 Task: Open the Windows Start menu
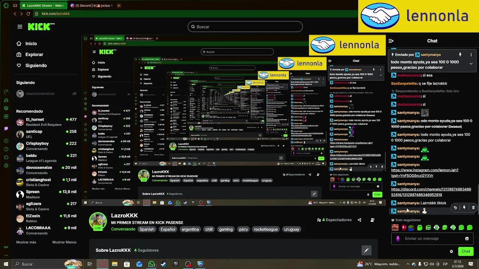point(6,264)
